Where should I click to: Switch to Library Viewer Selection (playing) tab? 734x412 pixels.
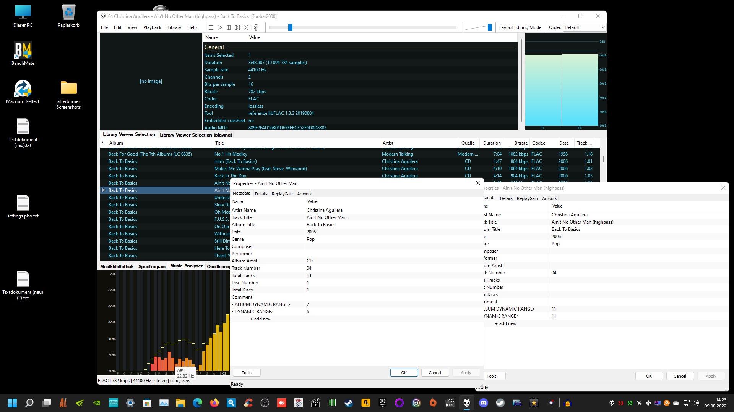tap(196, 135)
